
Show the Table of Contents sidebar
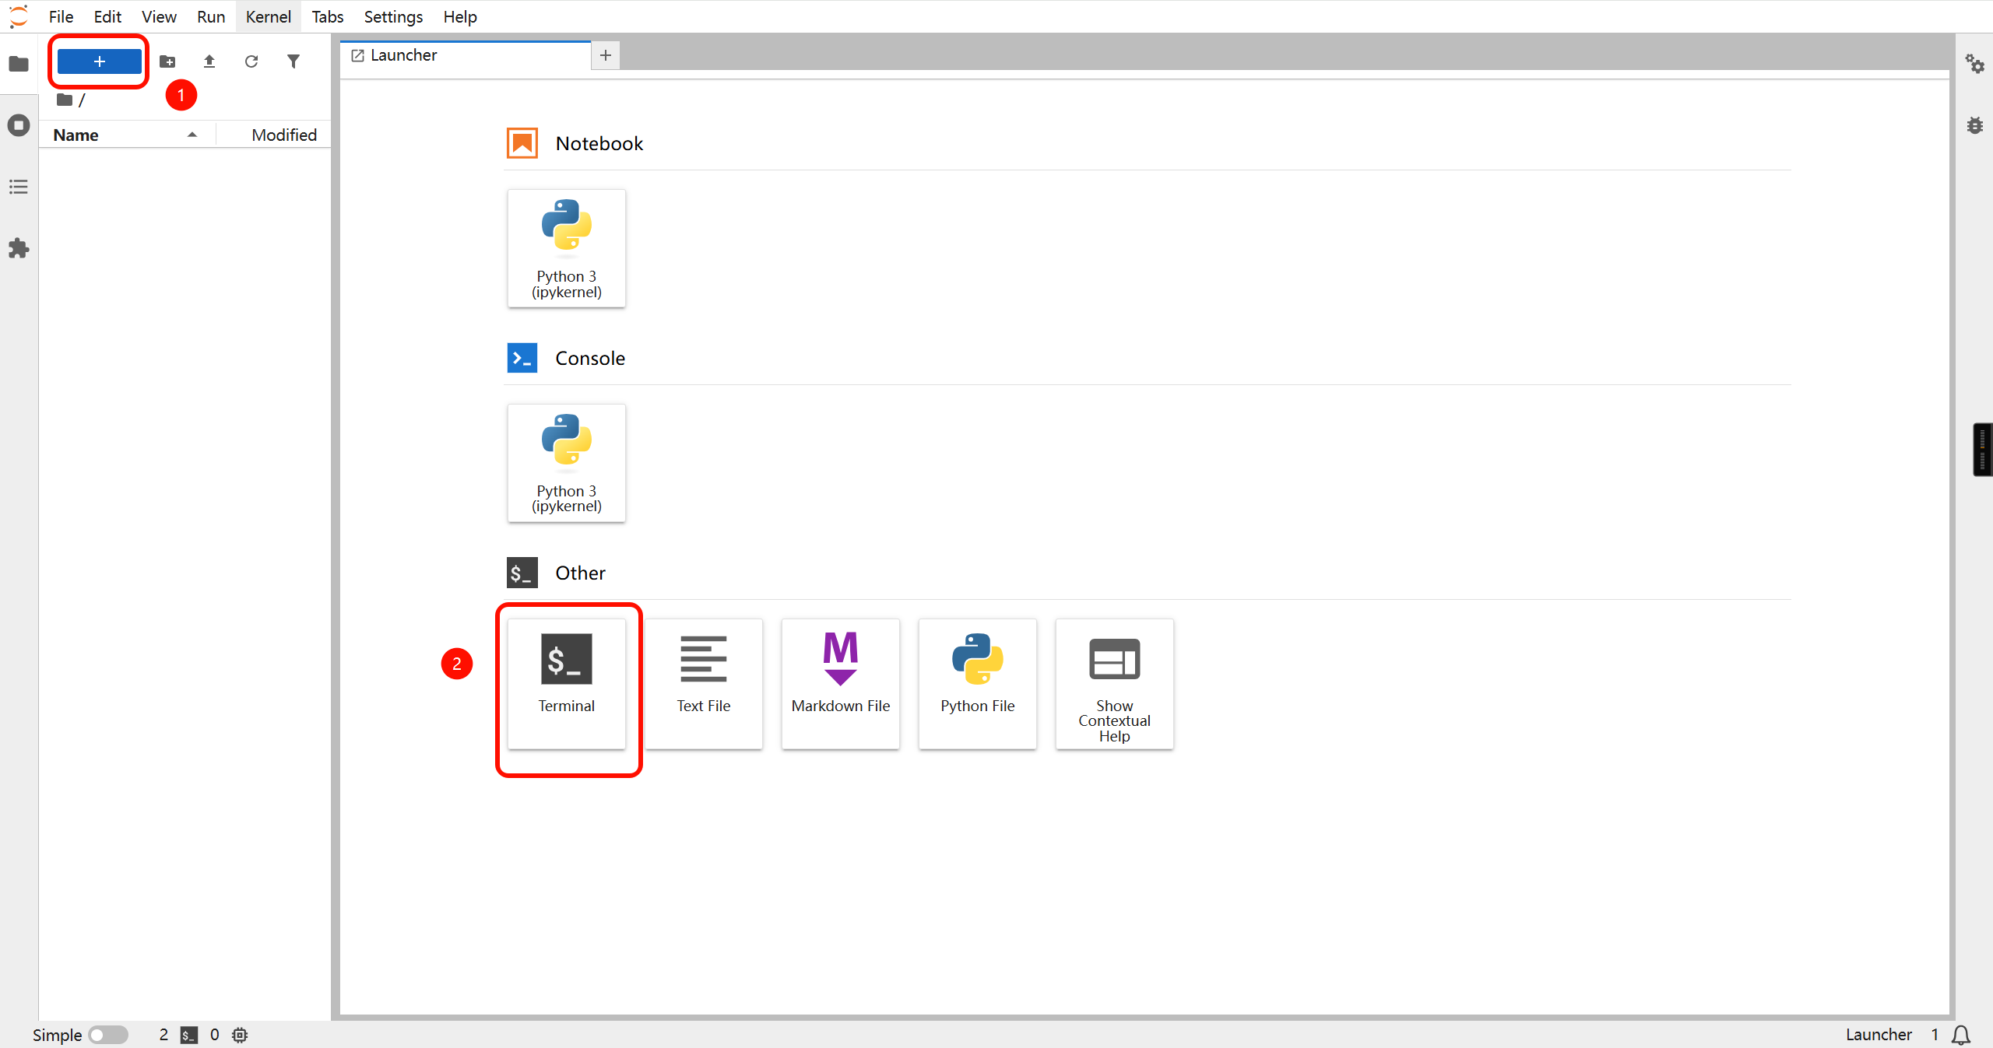pos(19,187)
